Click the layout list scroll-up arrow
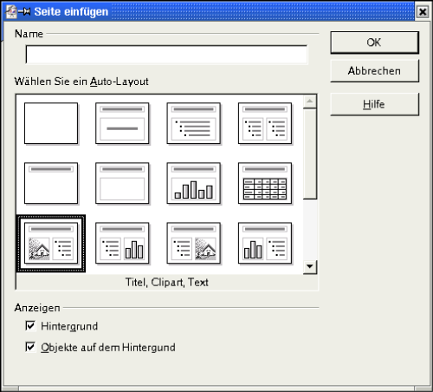Screen dimensions: 433x392 pyautogui.click(x=310, y=101)
